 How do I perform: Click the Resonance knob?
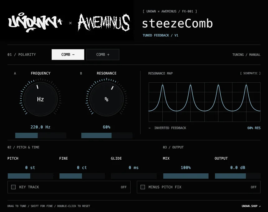[x=107, y=99]
